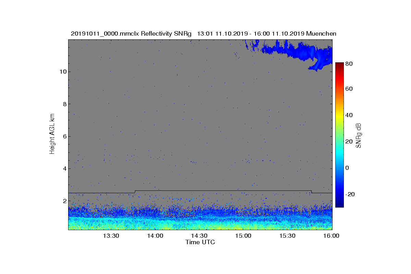Click the "Time UTC" axis label
The image size is (411, 274).
(x=200, y=242)
